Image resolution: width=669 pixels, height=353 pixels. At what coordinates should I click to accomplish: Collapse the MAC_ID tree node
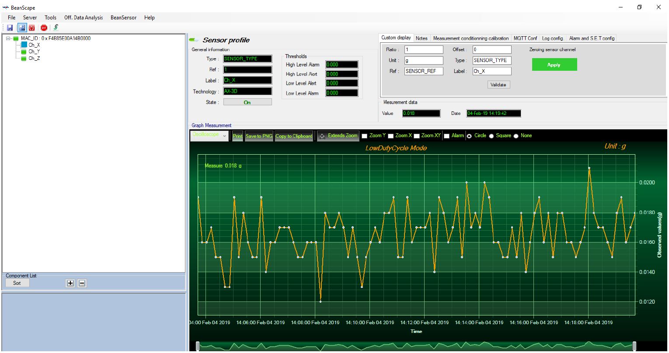8,38
